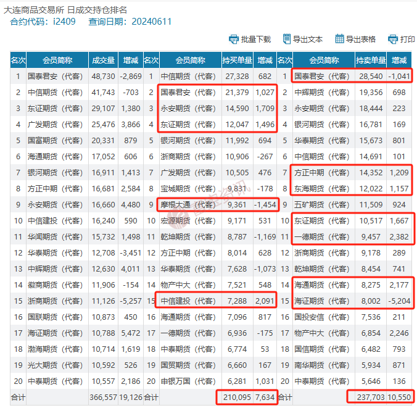The height and width of the screenshot is (408, 417).
Task: Select 海证期货 volume change 5,472
Action: [x=131, y=333]
